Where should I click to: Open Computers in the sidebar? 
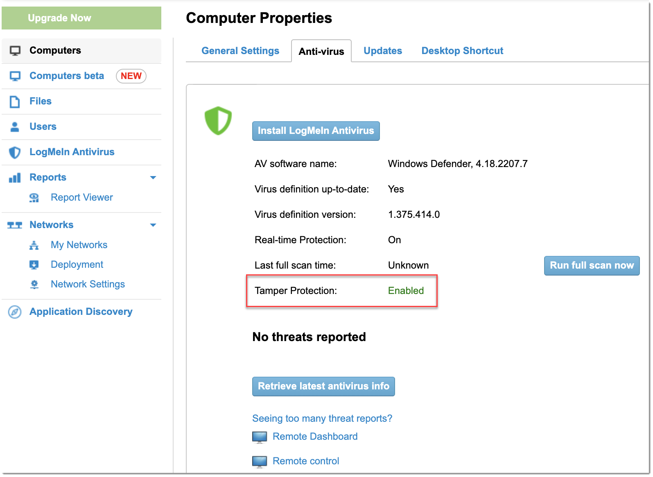coord(55,50)
